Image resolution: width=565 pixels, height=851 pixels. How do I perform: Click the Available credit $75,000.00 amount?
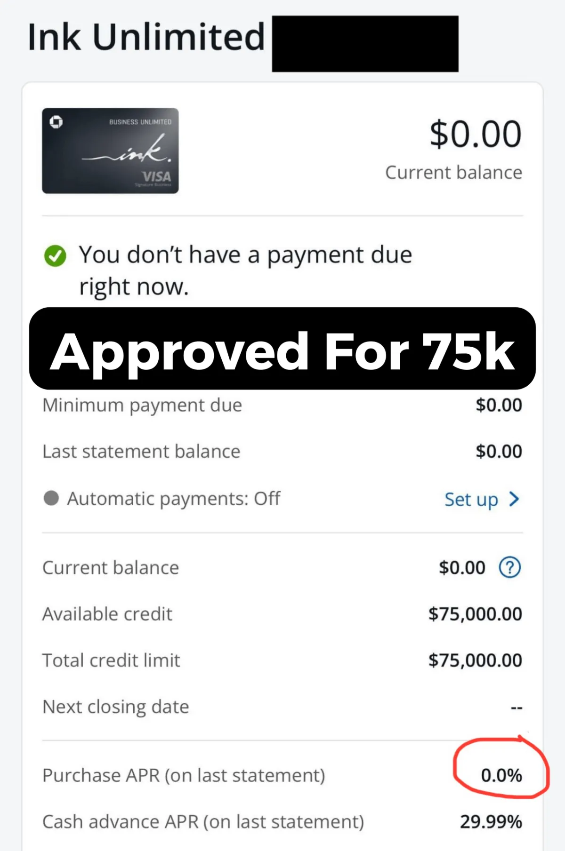click(x=475, y=614)
